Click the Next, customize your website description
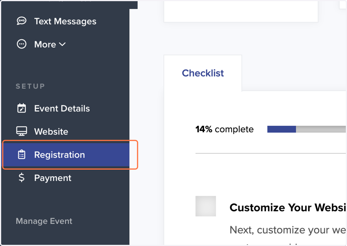 pyautogui.click(x=288, y=230)
